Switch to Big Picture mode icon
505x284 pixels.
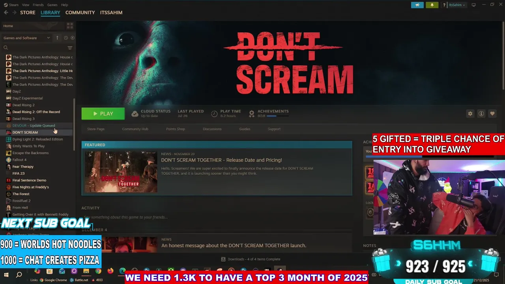[473, 5]
